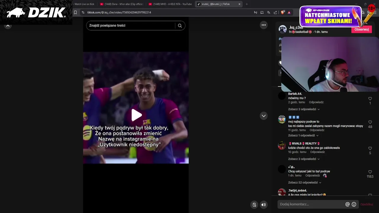Switch to the 'MHD - A KELE NTA' YouTube tab
Viewport: 379px width, 213px height.
[x=170, y=4]
